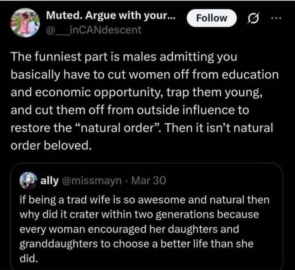Image resolution: width=295 pixels, height=270 pixels.
Task: Select the "ally" name in quoted post
Action: (x=49, y=181)
